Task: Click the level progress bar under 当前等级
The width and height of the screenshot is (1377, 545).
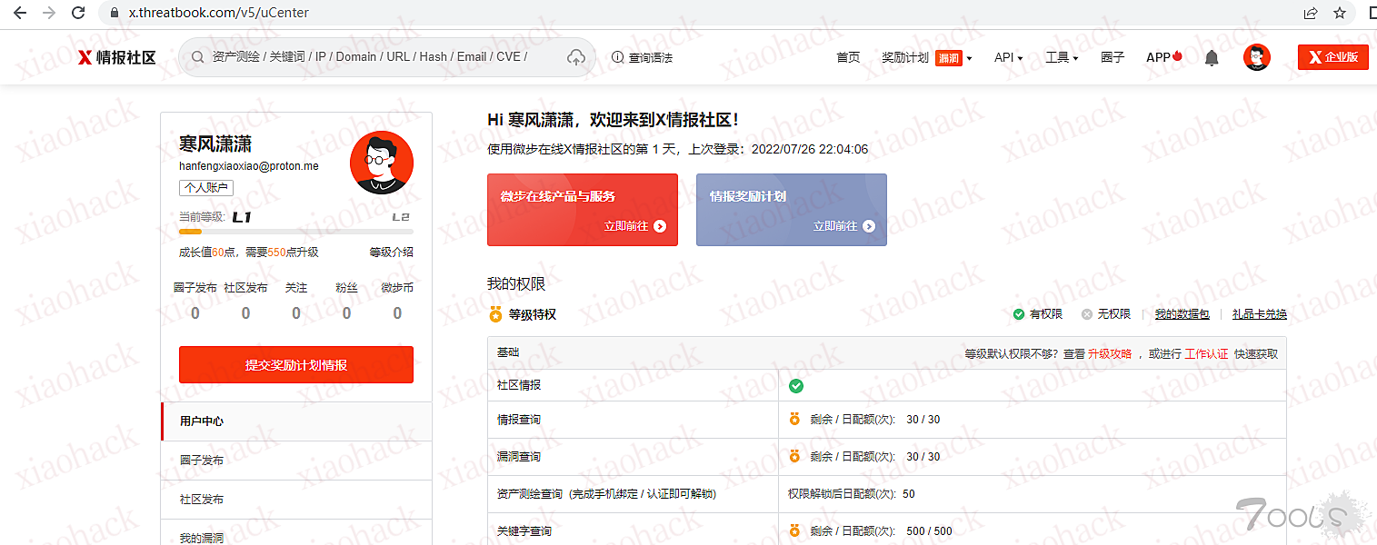Action: tap(296, 232)
